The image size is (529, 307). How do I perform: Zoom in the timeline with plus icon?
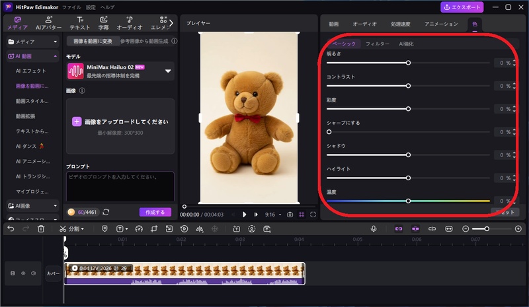coord(518,229)
